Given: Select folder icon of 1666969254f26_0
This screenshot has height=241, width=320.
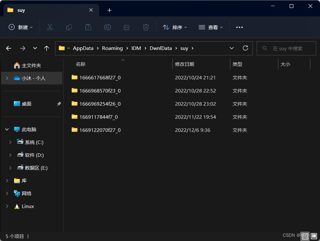Looking at the screenshot, I should point(75,103).
